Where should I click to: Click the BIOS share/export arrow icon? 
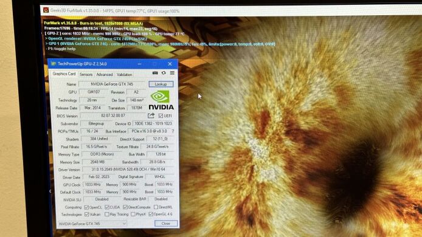151,115
